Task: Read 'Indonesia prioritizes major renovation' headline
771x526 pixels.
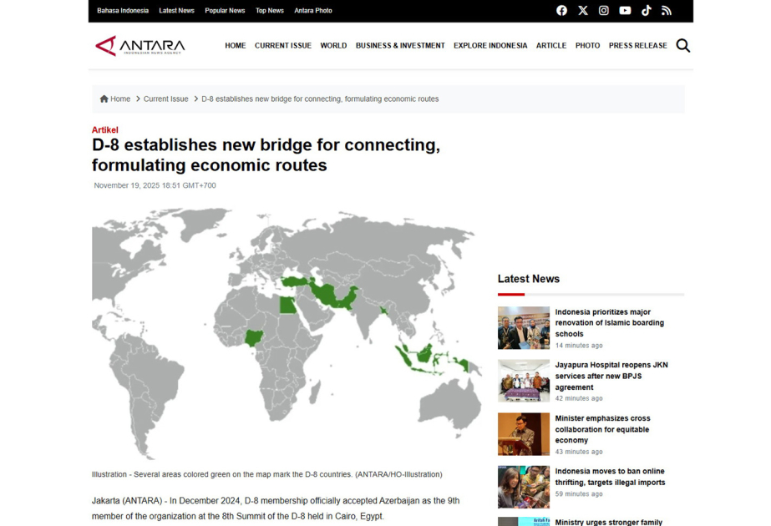Action: (x=610, y=323)
